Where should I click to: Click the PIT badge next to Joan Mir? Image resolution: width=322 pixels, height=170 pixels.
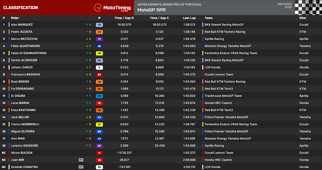(x=81, y=160)
